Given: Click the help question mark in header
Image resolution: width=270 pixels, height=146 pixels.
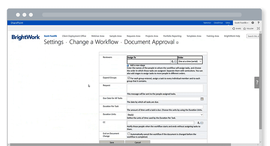Looking at the screenshot, I should (258, 23).
